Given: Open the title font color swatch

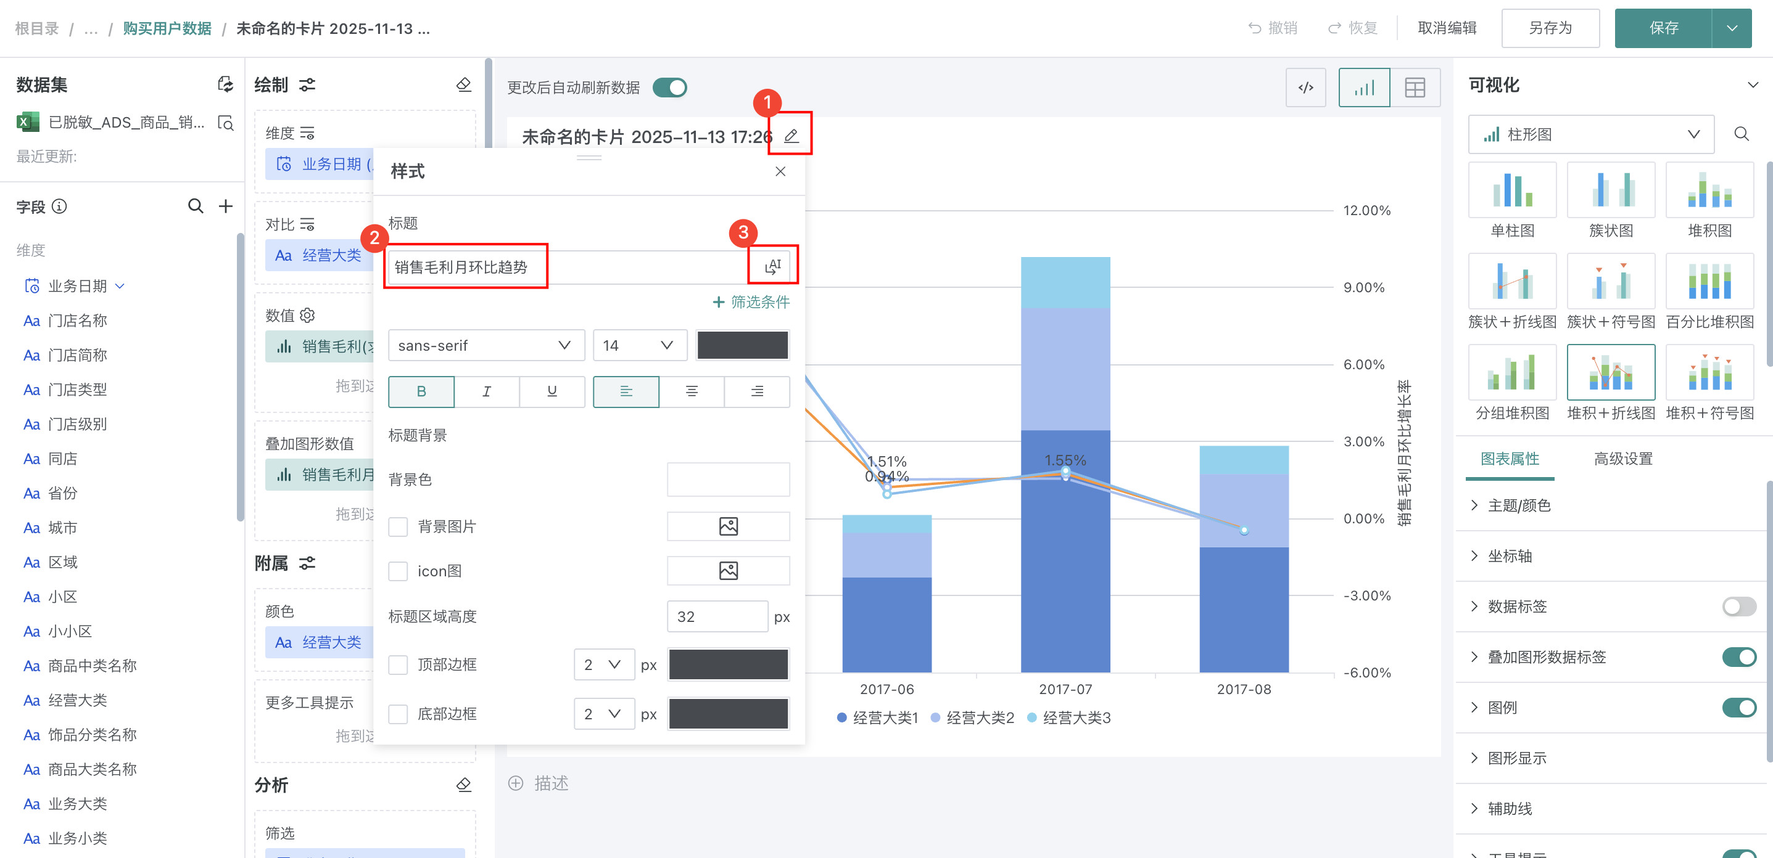Looking at the screenshot, I should (x=742, y=345).
